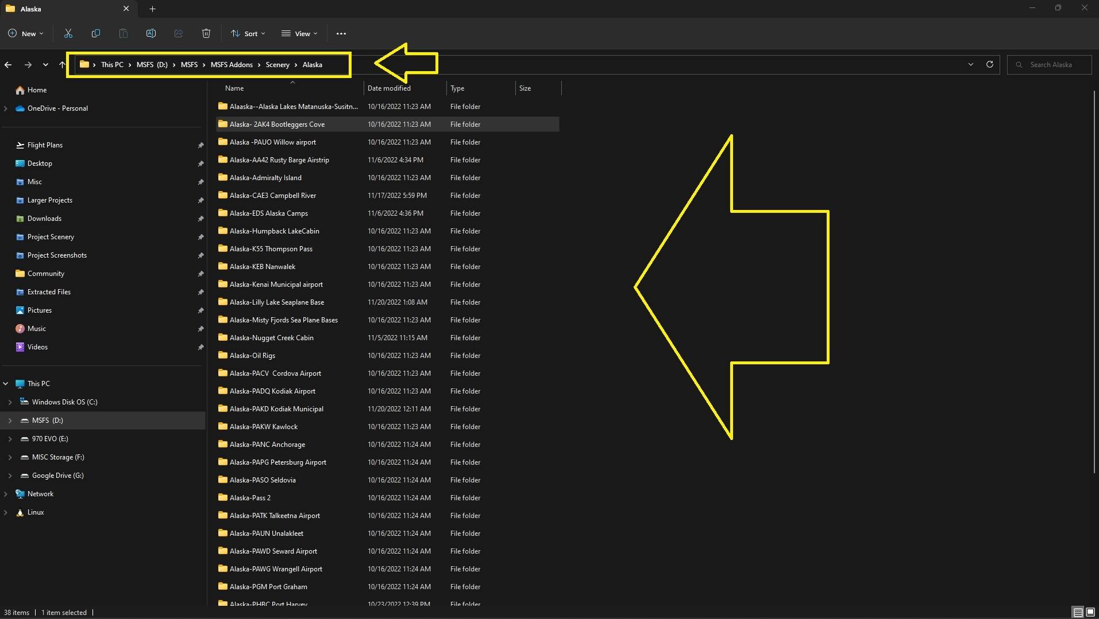
Task: Switch to large thumbnails view icon
Action: 1090,612
